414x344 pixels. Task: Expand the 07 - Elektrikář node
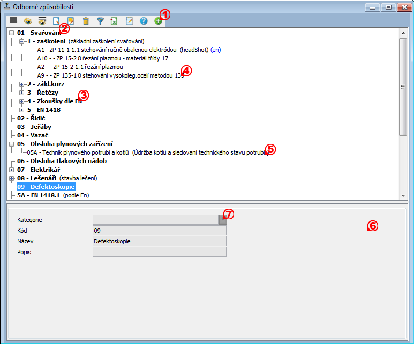point(11,170)
